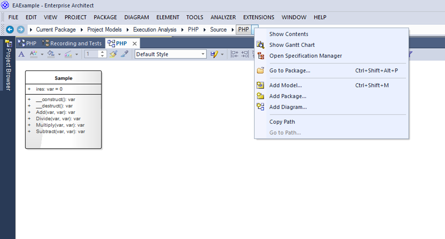Expand the arrow before Current Package
This screenshot has width=445, height=239.
click(x=31, y=30)
